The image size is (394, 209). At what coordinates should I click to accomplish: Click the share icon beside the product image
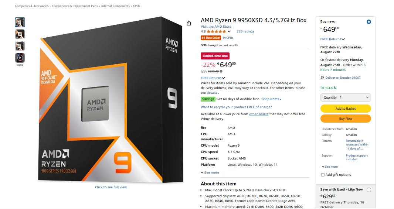(189, 23)
